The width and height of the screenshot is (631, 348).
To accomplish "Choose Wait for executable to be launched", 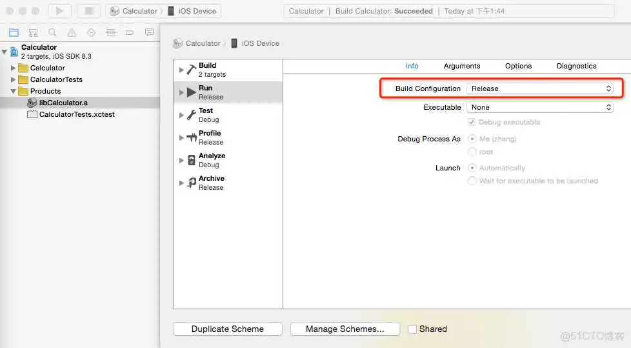I will coord(472,181).
